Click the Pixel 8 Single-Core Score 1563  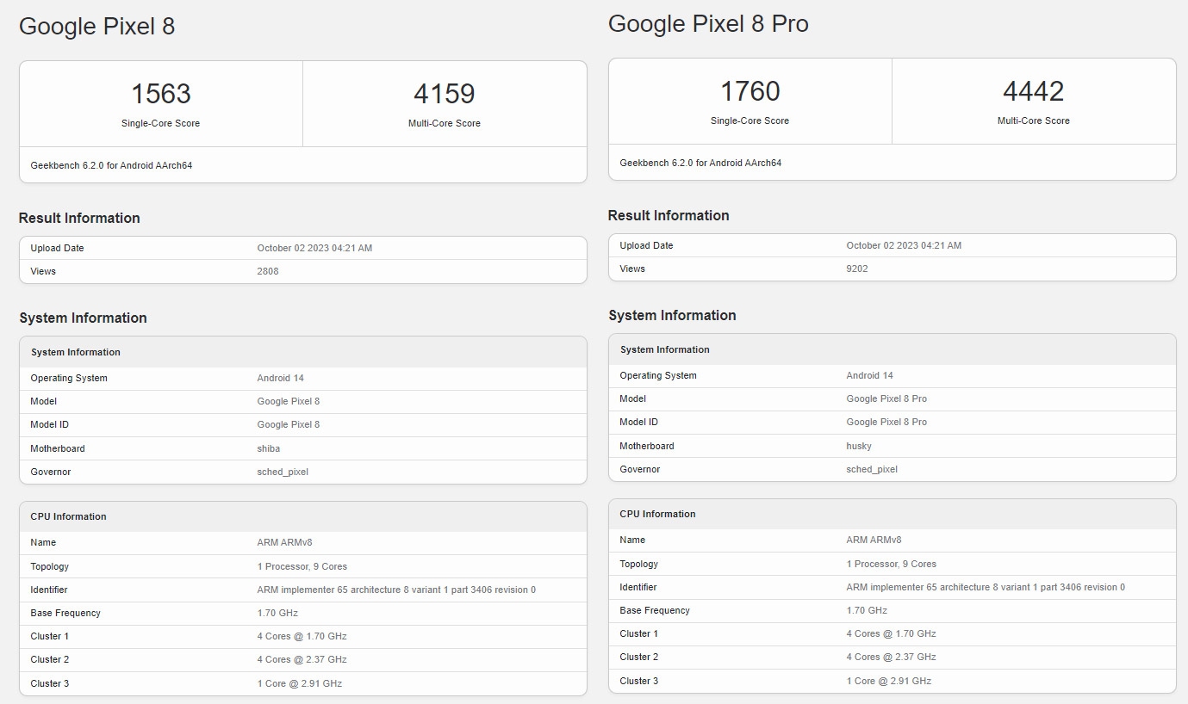(160, 93)
